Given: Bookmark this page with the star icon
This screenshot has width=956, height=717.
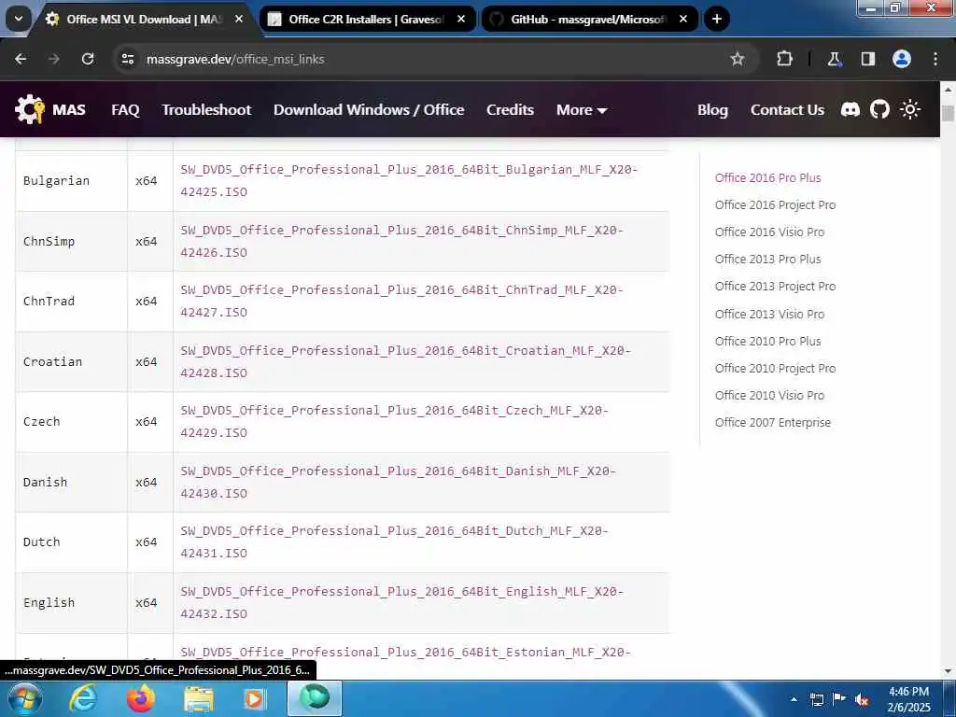Looking at the screenshot, I should tap(738, 59).
